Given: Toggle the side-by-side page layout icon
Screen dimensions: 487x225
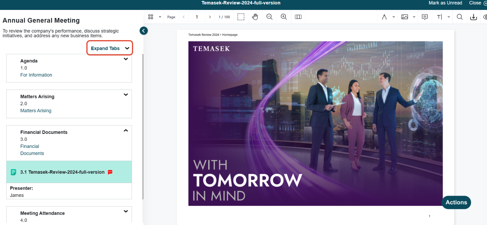Looking at the screenshot, I should [298, 17].
